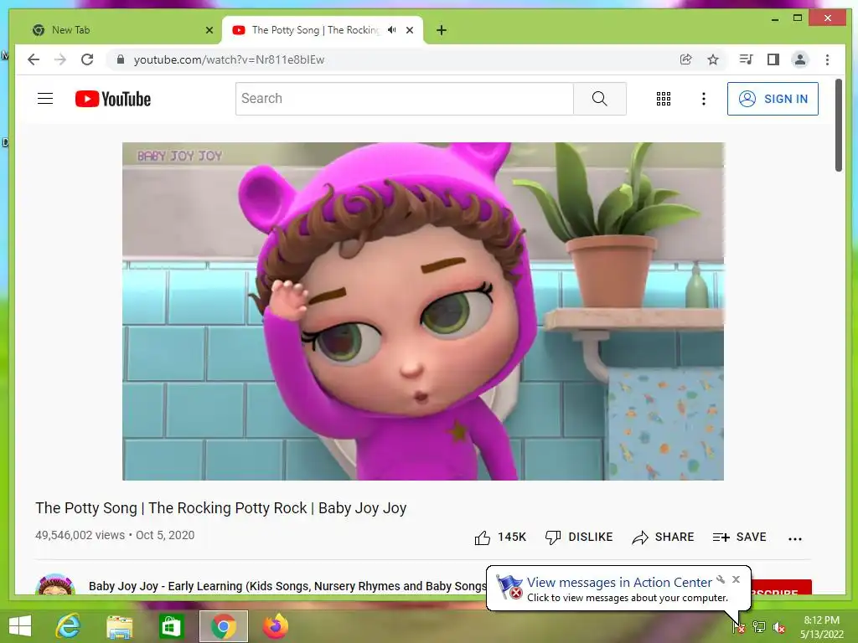The width and height of the screenshot is (858, 643).
Task: Open YouTube settings three-dot menu
Action: pyautogui.click(x=704, y=99)
